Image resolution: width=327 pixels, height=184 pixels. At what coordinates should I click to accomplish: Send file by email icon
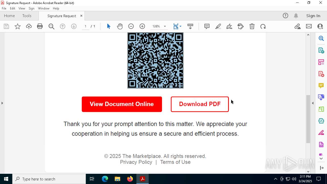(x=309, y=26)
